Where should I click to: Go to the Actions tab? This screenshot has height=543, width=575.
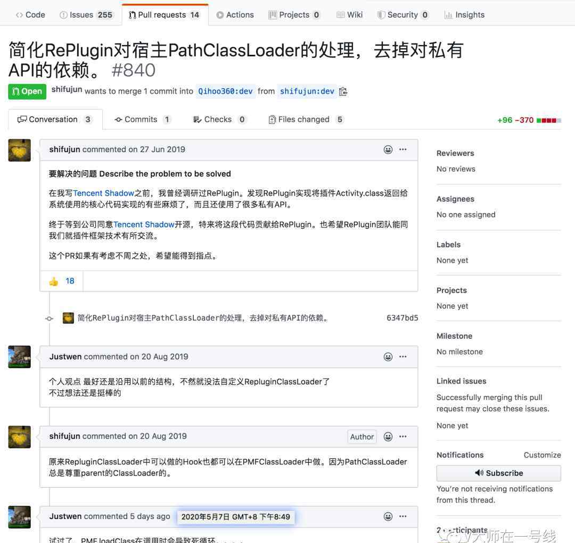point(235,15)
